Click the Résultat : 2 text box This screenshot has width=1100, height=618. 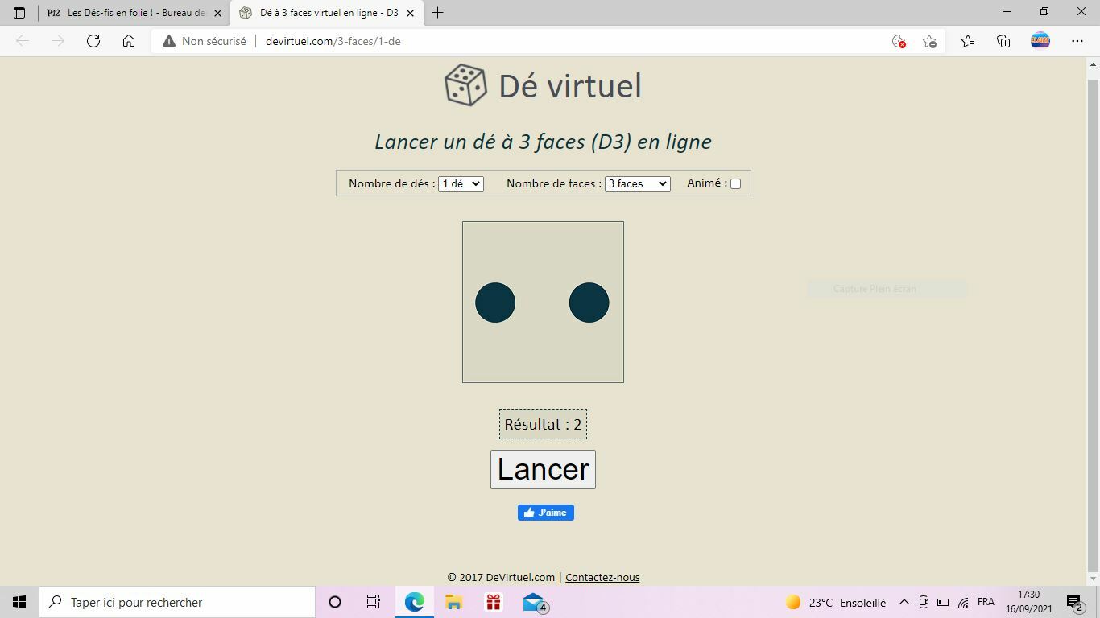[543, 424]
